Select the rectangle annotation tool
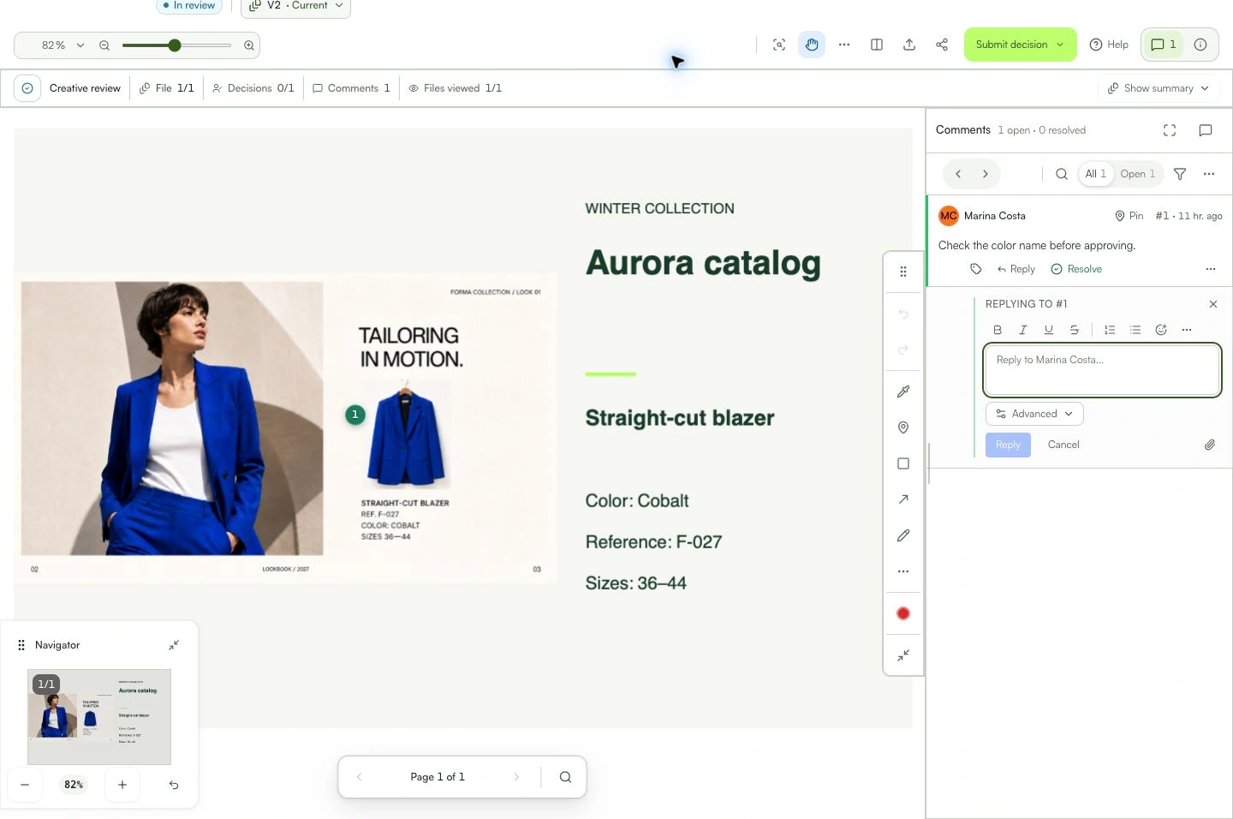This screenshot has height=819, width=1233. coord(902,463)
